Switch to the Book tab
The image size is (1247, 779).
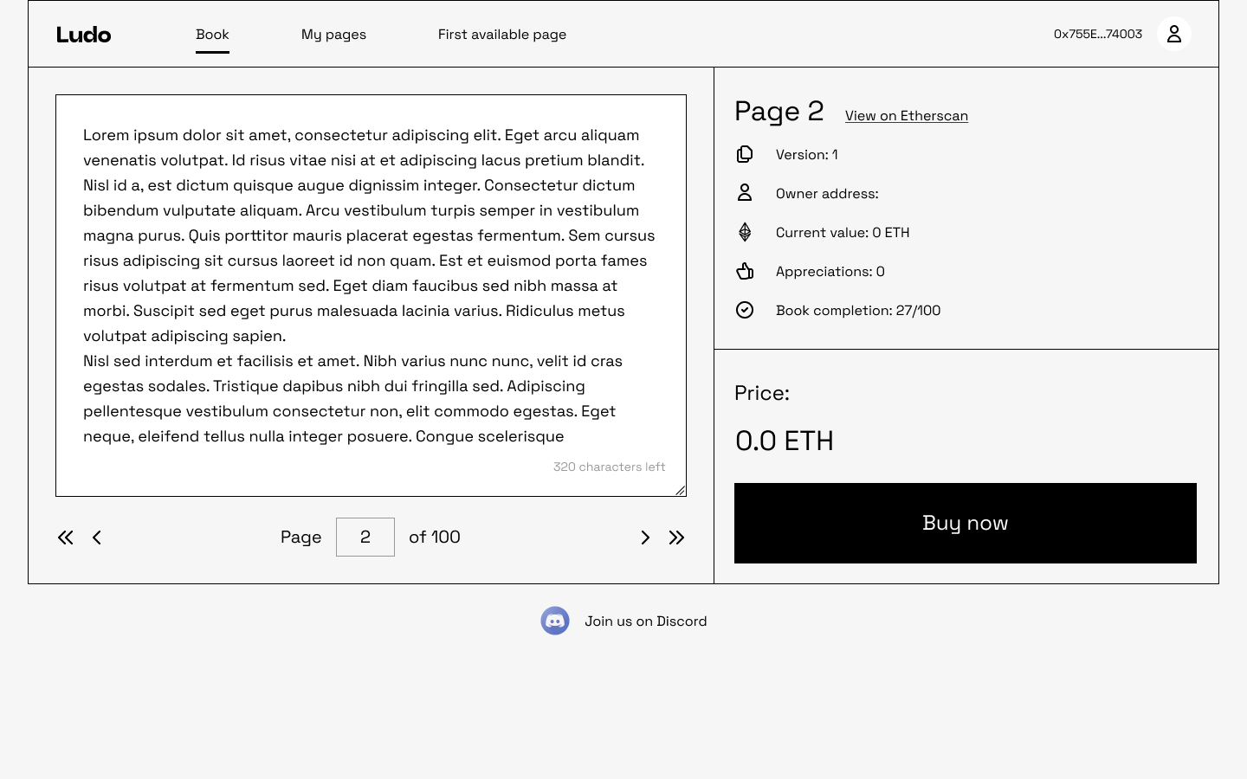[212, 35]
